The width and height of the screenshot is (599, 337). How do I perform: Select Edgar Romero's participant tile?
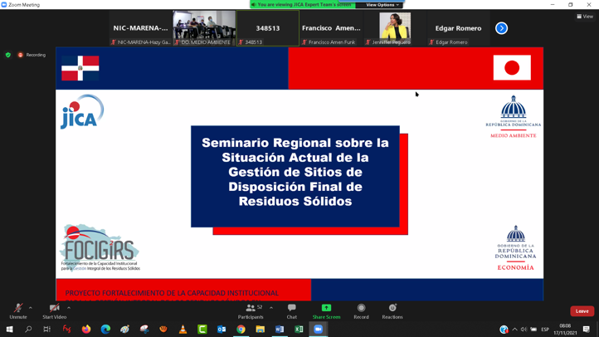pyautogui.click(x=459, y=28)
